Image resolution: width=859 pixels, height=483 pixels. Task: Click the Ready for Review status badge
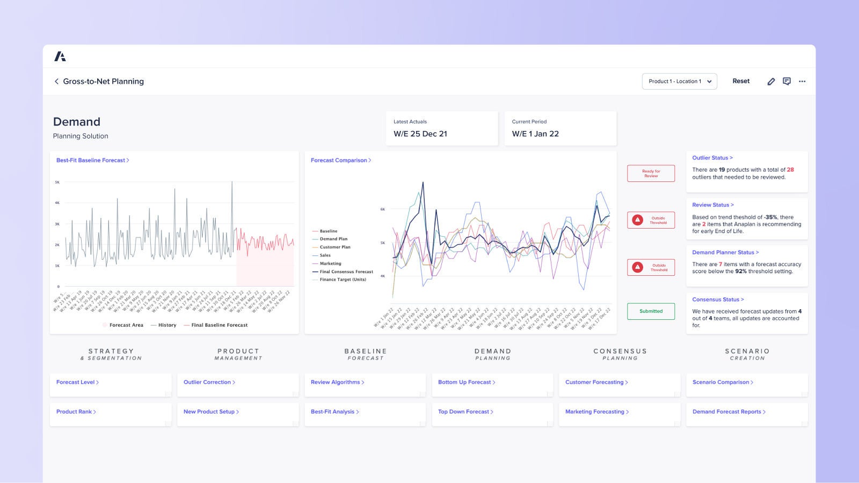click(651, 173)
